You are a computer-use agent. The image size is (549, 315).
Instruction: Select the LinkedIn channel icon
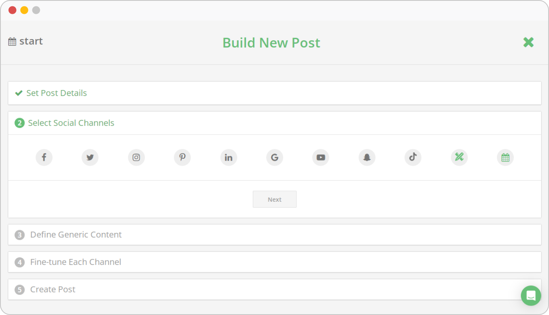point(229,157)
